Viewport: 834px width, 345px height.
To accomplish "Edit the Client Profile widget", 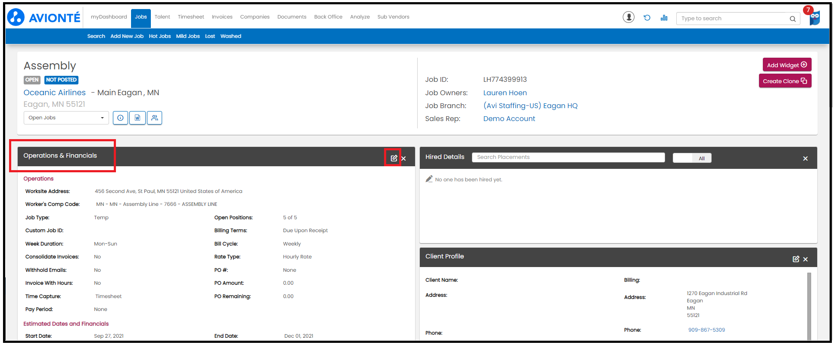I will [x=796, y=259].
